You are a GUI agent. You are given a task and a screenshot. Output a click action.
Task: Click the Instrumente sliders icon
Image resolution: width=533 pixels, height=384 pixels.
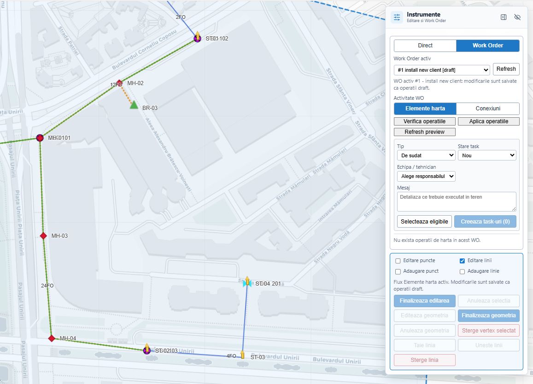(397, 17)
